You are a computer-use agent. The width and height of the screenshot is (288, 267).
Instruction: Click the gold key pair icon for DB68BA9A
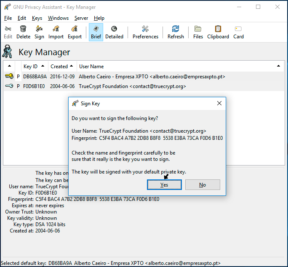click(9, 76)
